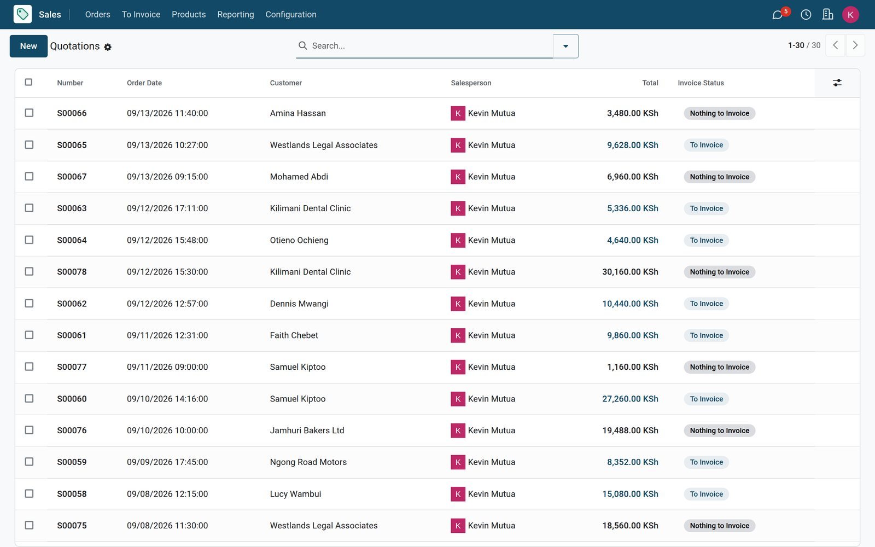This screenshot has height=547, width=875.
Task: Click salesperson avatar in S00063 row
Action: tap(458, 208)
